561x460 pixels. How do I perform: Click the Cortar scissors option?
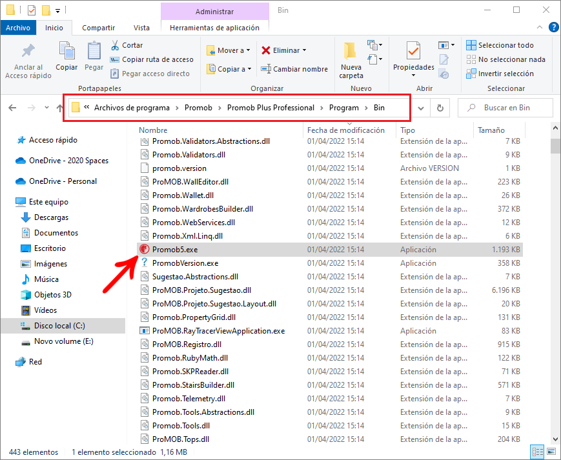pos(127,45)
